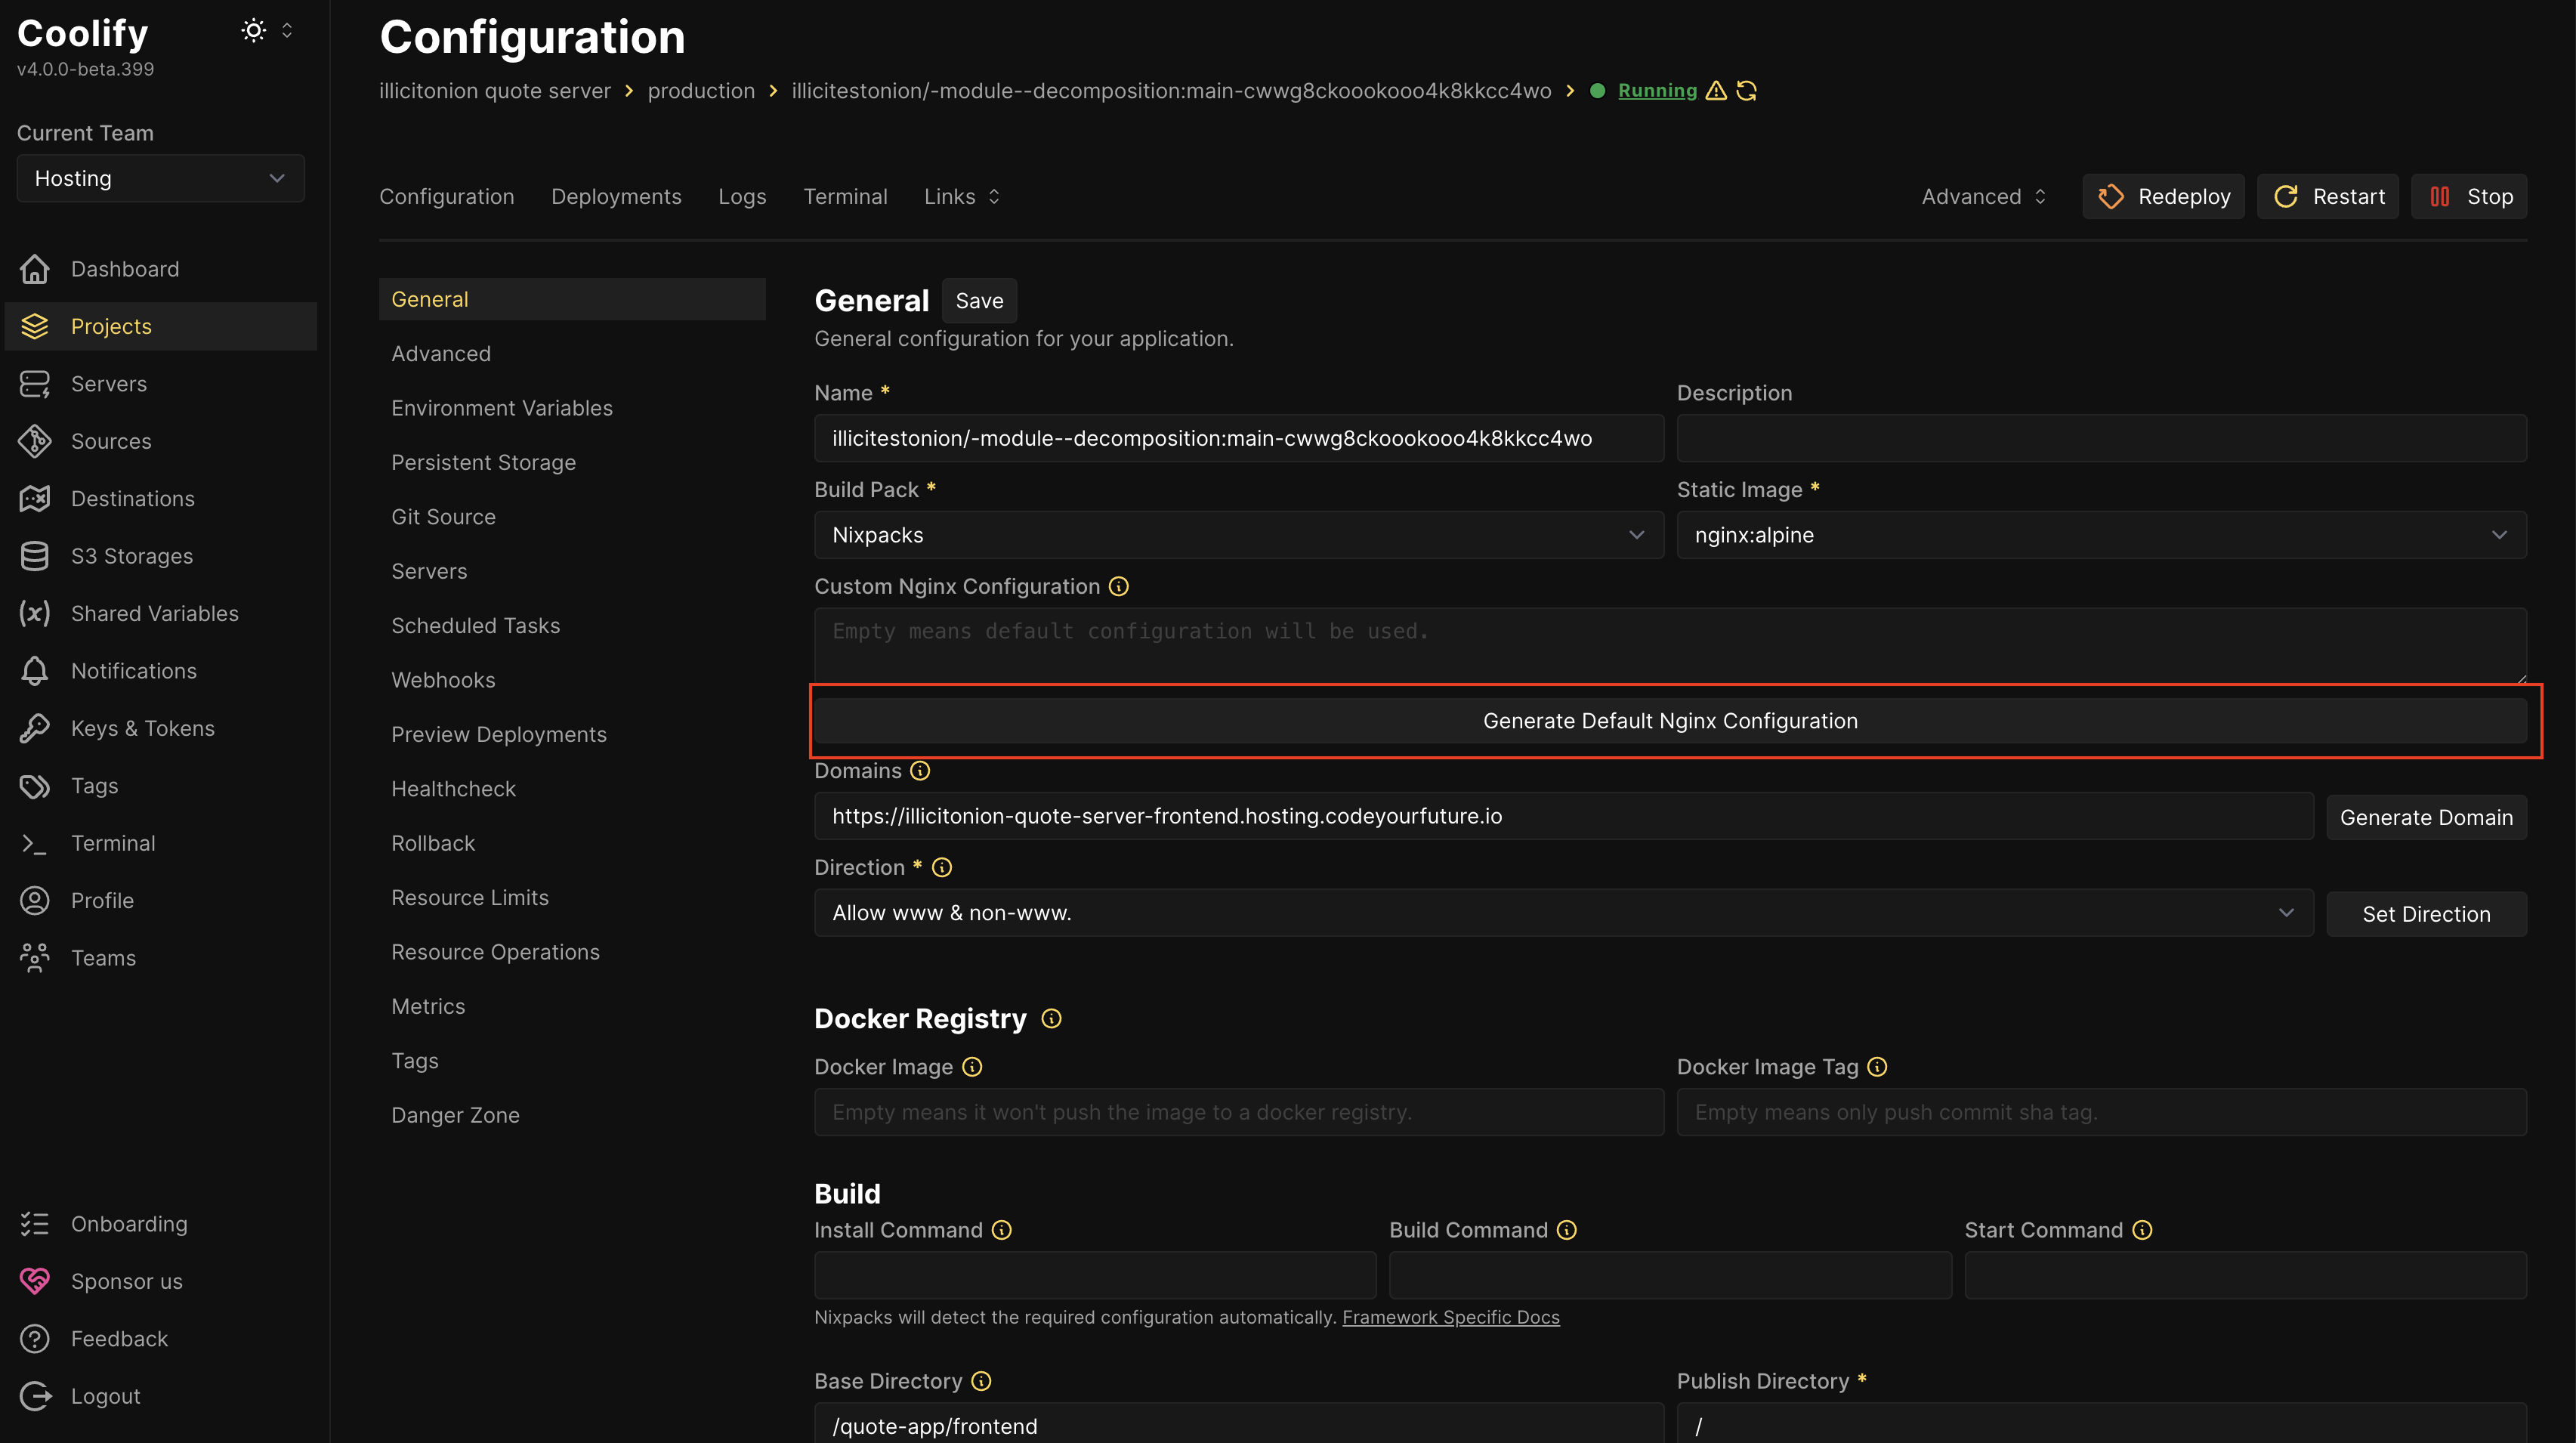This screenshot has height=1443, width=2576.
Task: Select the Sources icon in the sidebar
Action: (x=35, y=441)
